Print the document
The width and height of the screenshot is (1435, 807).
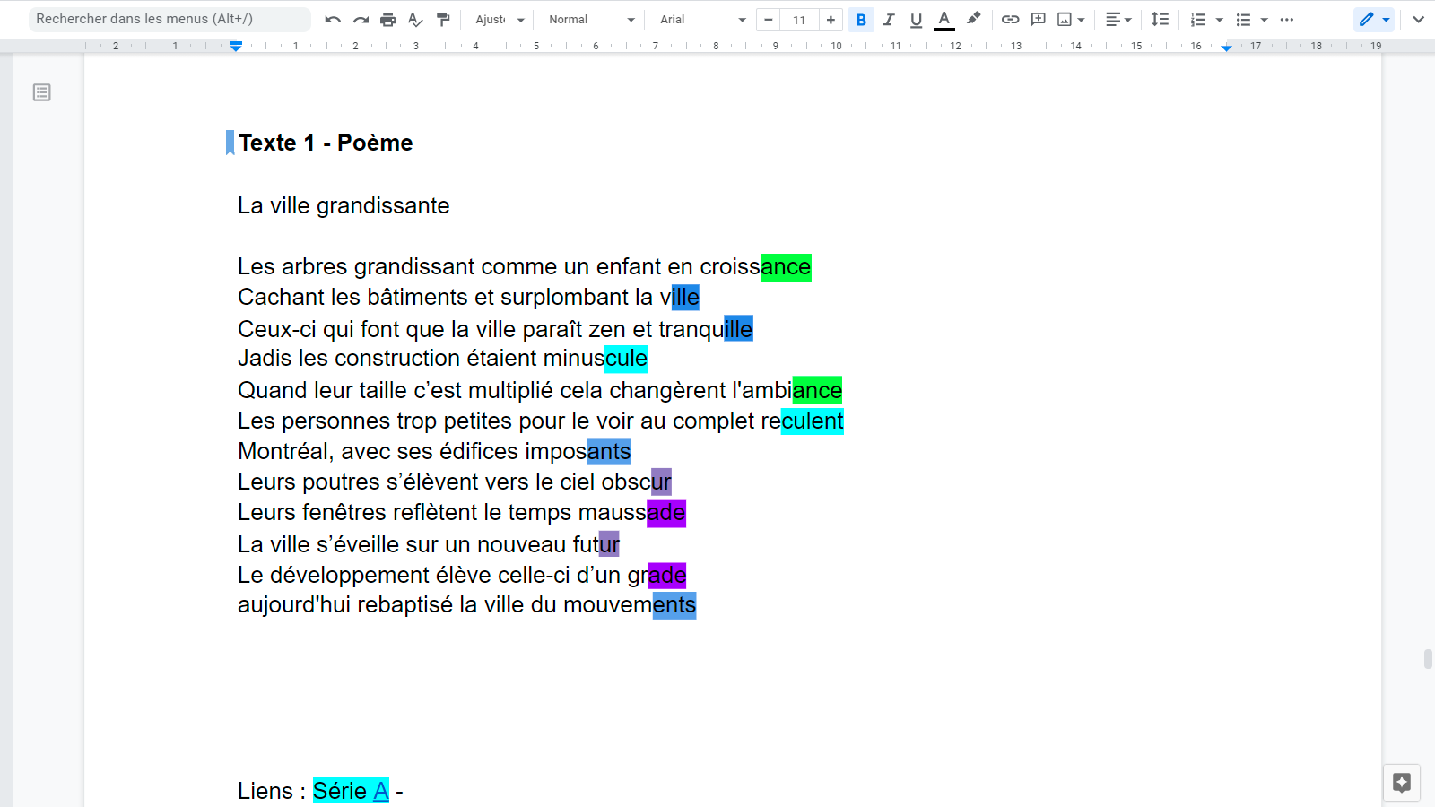(x=388, y=19)
